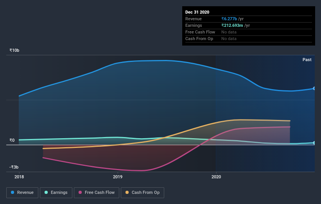Click the ₹6.277b revenue value in tooltip
This screenshot has width=321, height=204.
229,19
